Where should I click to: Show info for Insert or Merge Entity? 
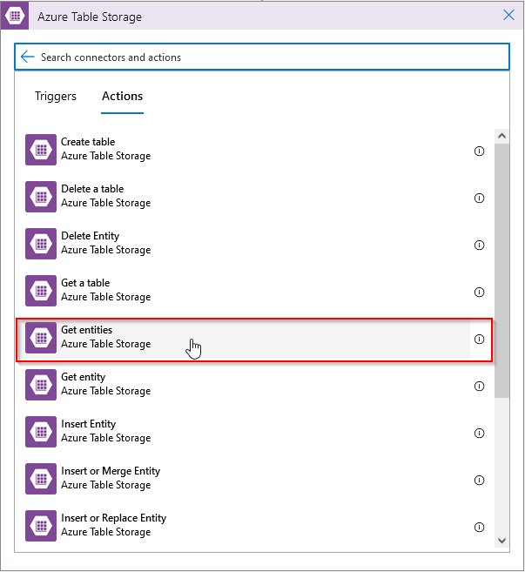479,481
